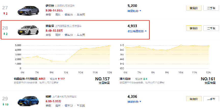Viewport: 220px width, 109px height.
Task: Select 7月 data point on sales chart
Action: click(x=37, y=57)
